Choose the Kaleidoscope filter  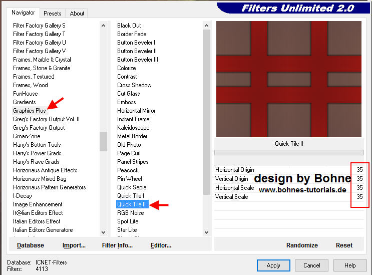click(133, 128)
